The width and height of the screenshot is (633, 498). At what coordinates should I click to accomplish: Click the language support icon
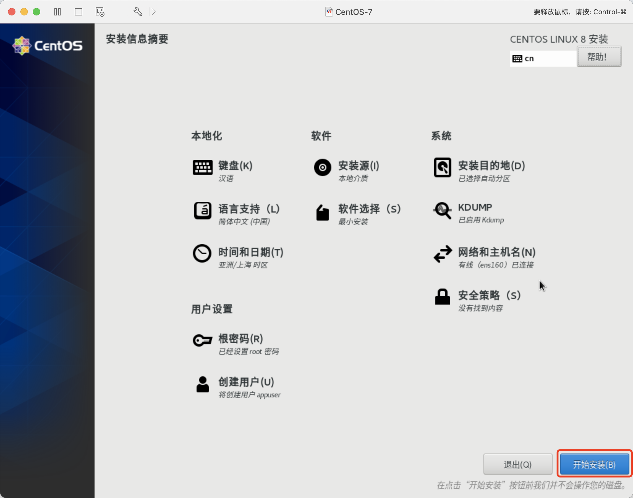[x=202, y=211]
